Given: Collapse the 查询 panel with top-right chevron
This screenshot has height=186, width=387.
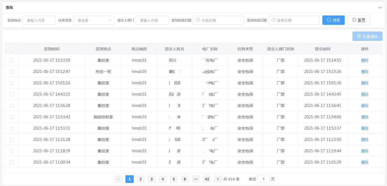Looking at the screenshot, I should 380,7.
